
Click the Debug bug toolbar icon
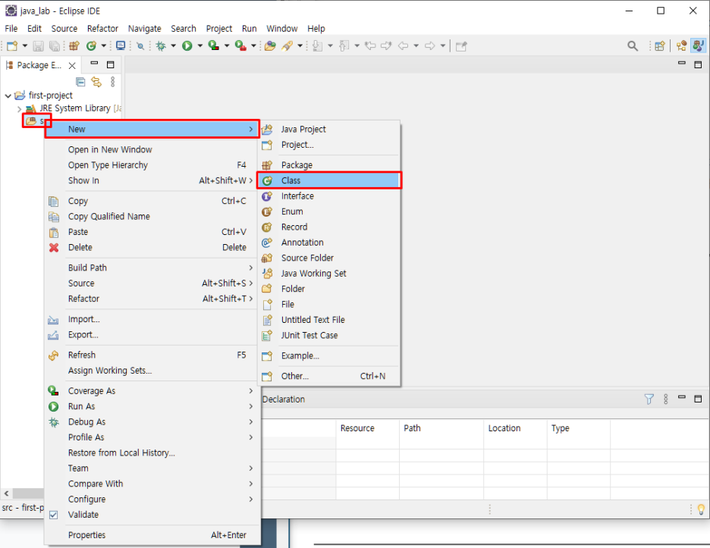(x=161, y=45)
